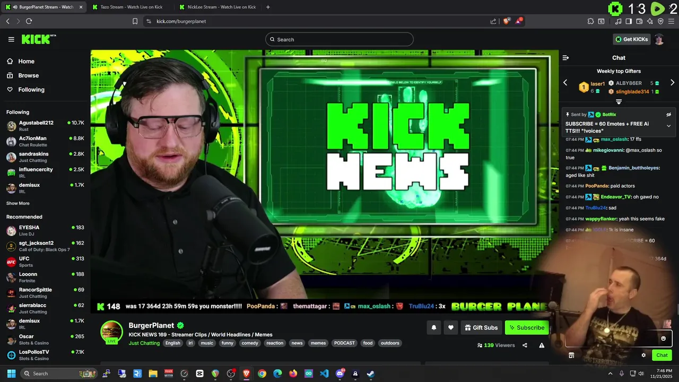
Task: Show previous Weekly top Gifters page
Action: [x=565, y=83]
